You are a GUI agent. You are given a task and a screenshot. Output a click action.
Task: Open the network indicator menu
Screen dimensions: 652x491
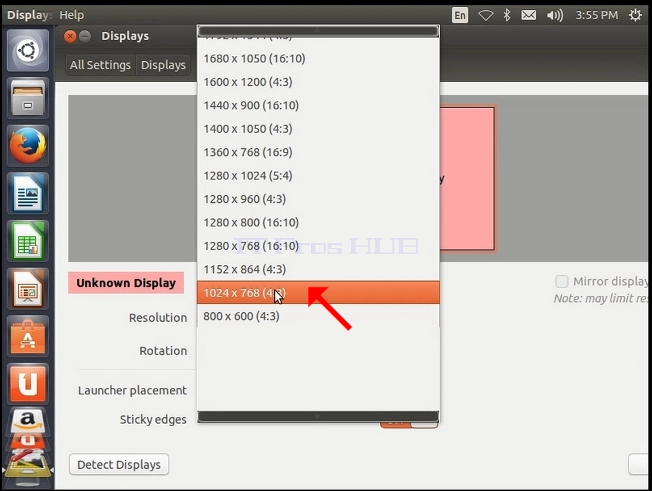pos(485,15)
